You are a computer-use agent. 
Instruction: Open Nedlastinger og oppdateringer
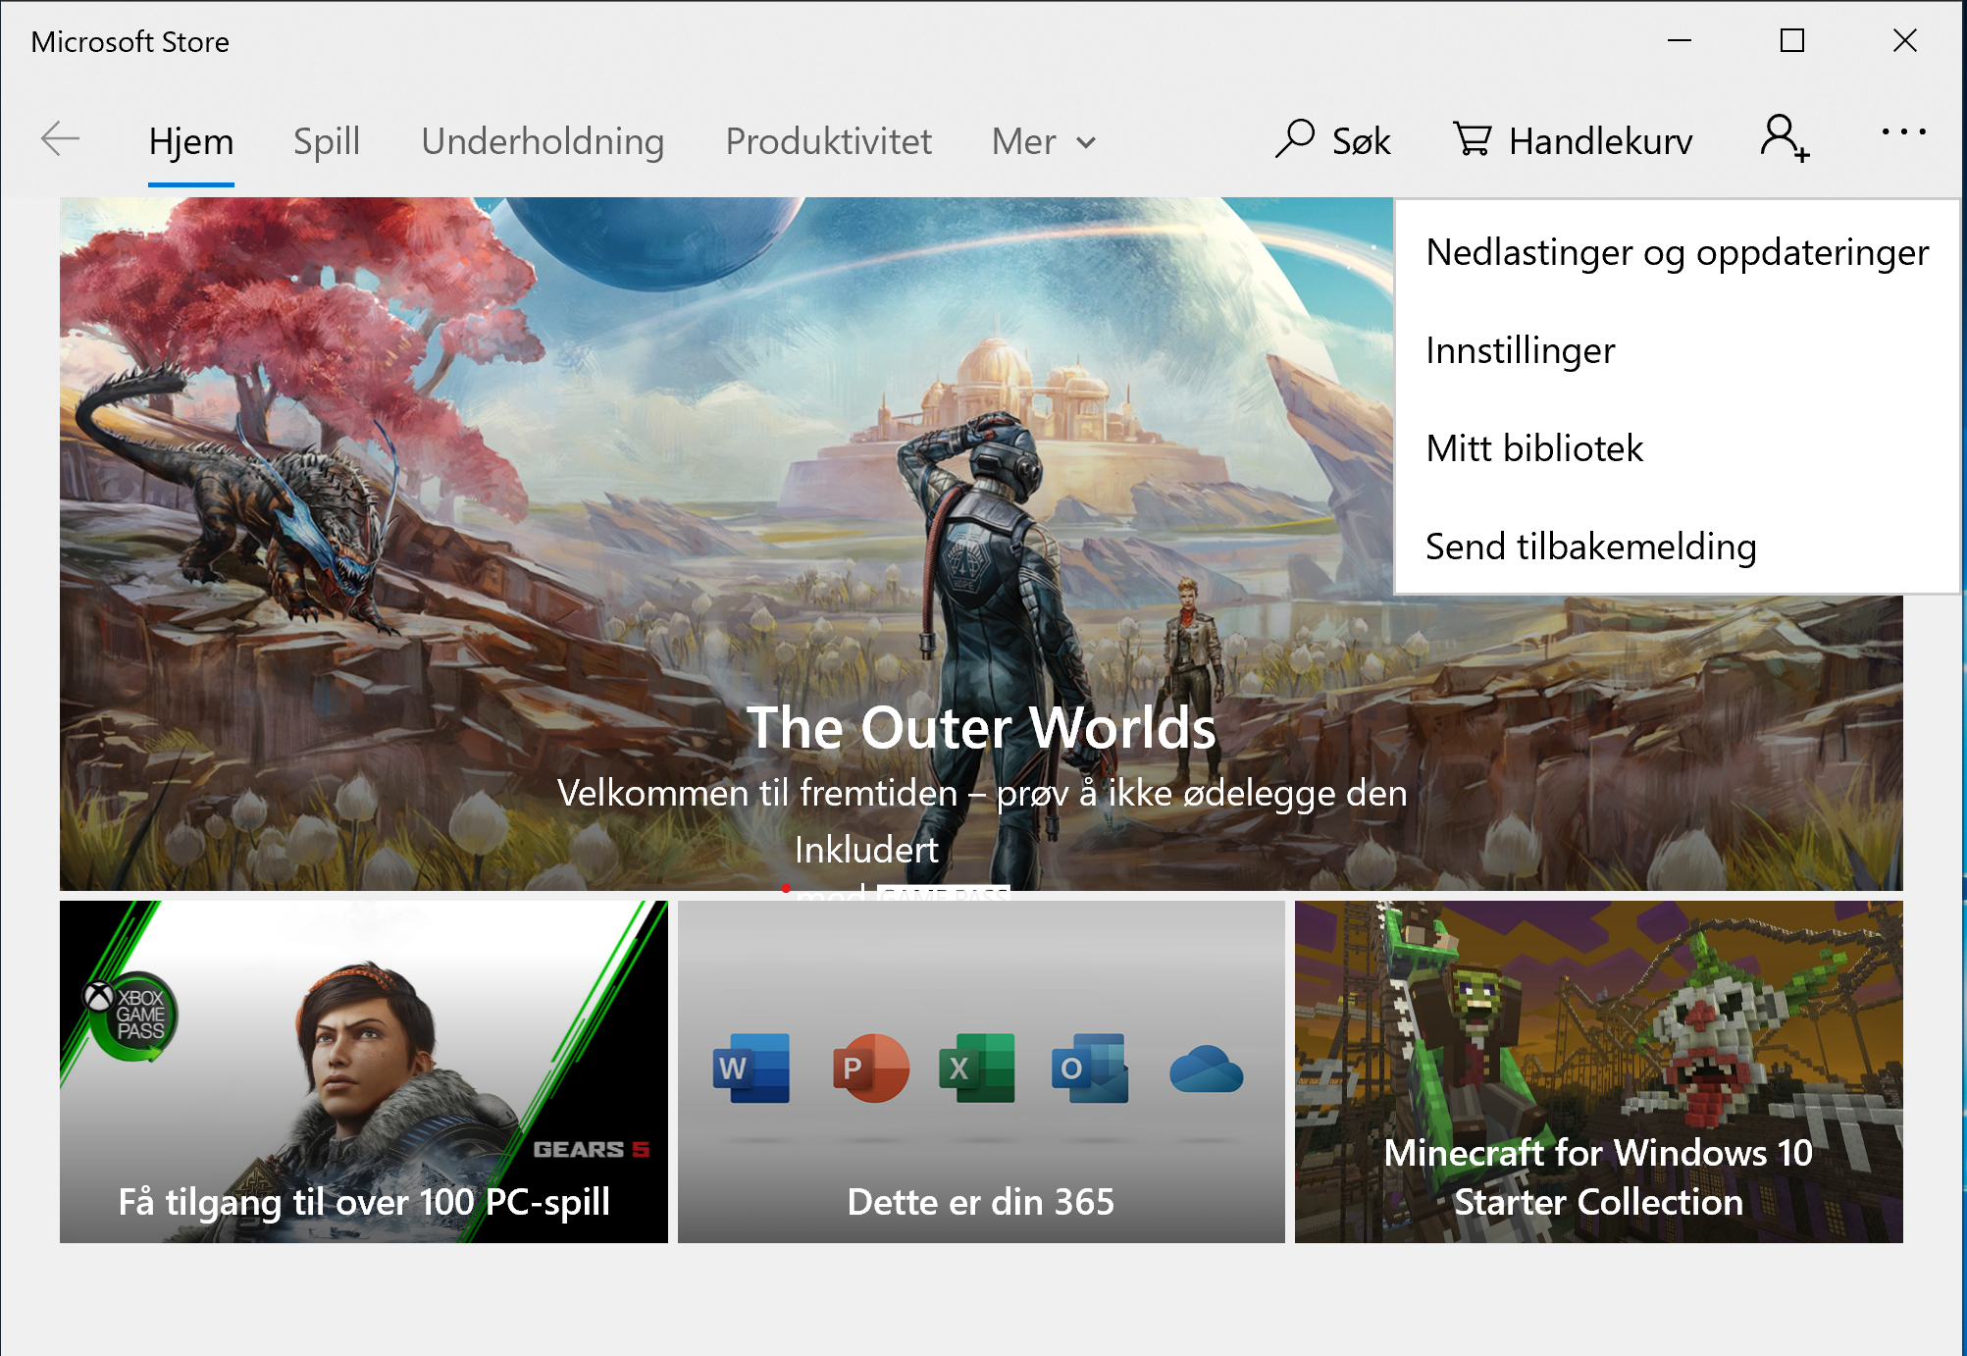1676,252
